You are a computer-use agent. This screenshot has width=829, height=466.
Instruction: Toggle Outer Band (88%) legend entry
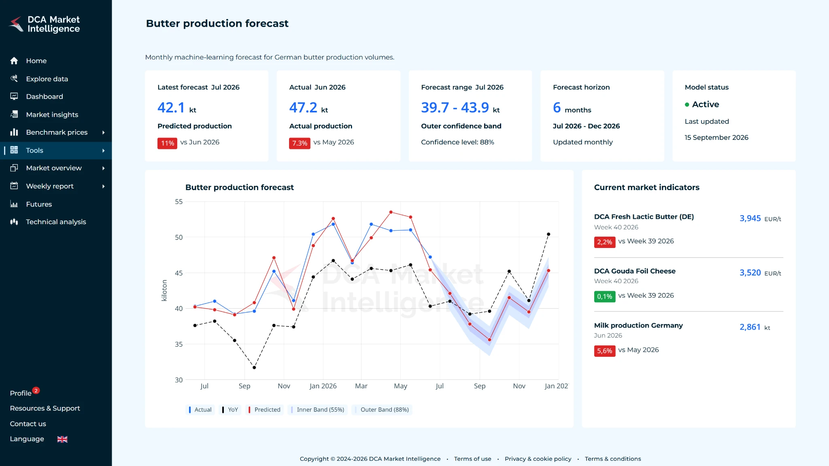click(x=382, y=409)
